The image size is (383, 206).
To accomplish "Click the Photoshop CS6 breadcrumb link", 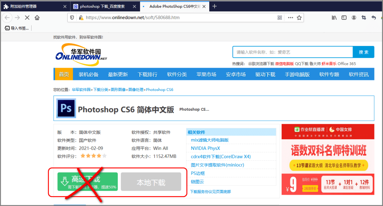I will pos(160,90).
